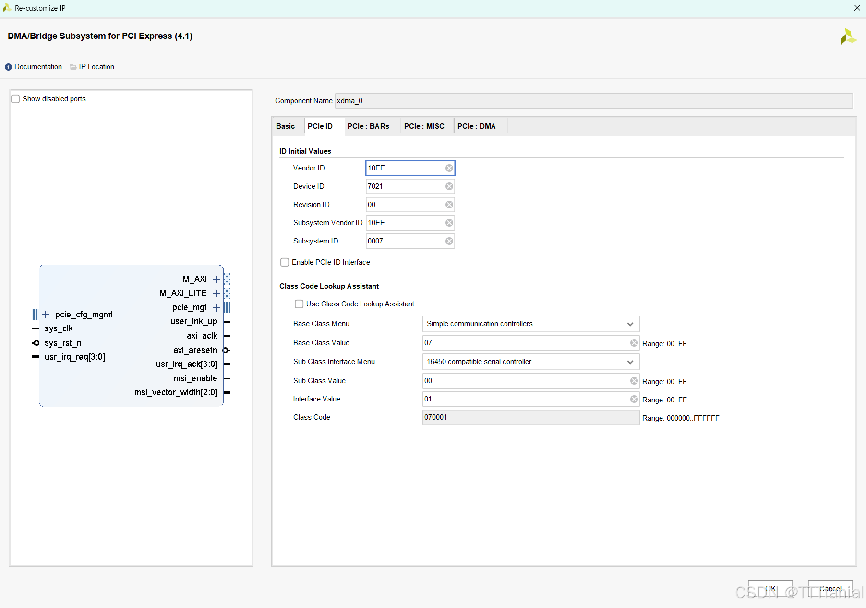Switch to the Basic tab

click(x=286, y=126)
